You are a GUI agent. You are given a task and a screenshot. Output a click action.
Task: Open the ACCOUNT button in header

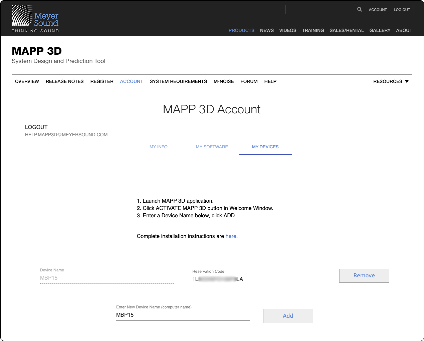pos(378,10)
